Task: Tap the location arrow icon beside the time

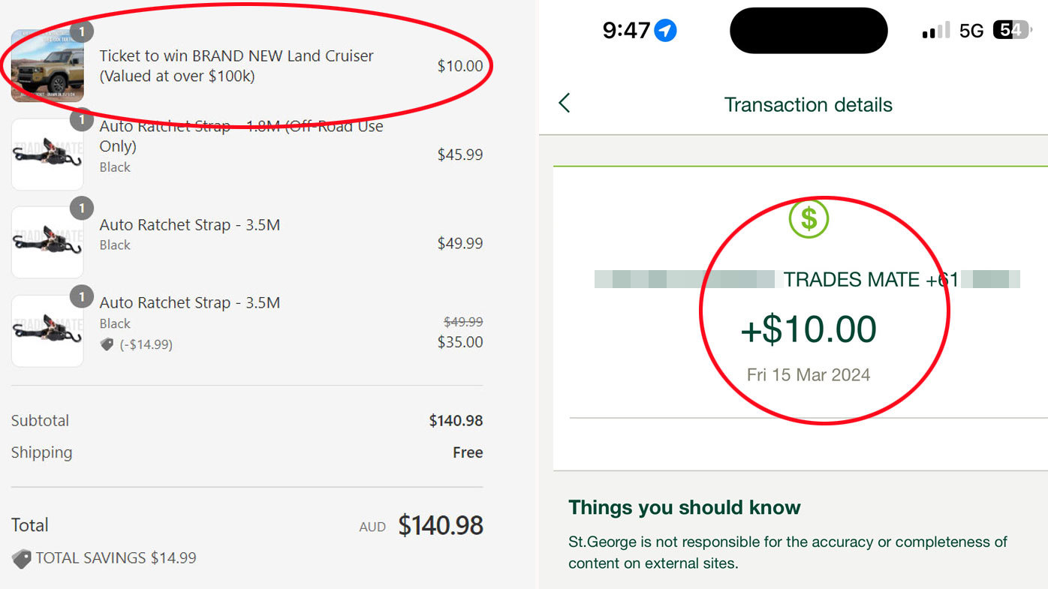Action: click(665, 31)
